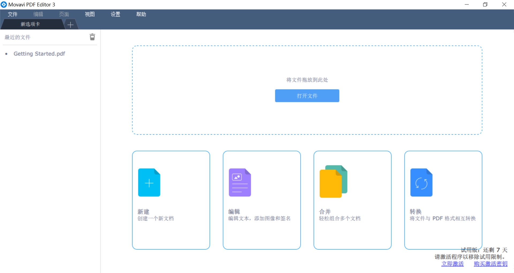
Task: Open the 文件 menu
Action: (x=13, y=14)
